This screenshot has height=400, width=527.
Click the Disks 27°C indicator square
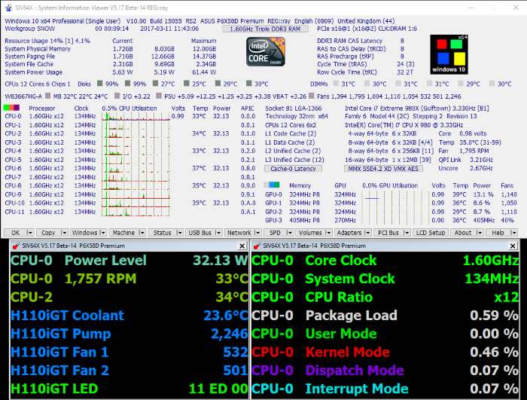coord(155,84)
